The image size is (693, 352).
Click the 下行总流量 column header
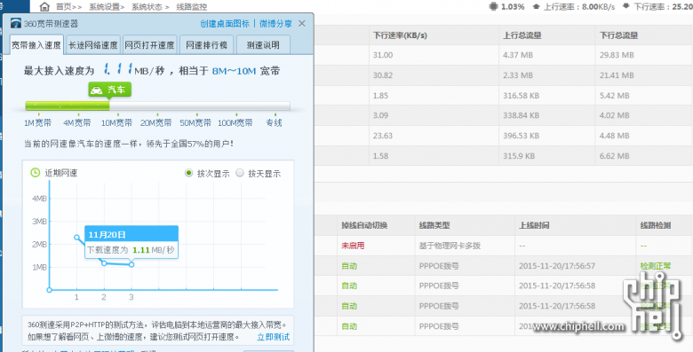(617, 35)
